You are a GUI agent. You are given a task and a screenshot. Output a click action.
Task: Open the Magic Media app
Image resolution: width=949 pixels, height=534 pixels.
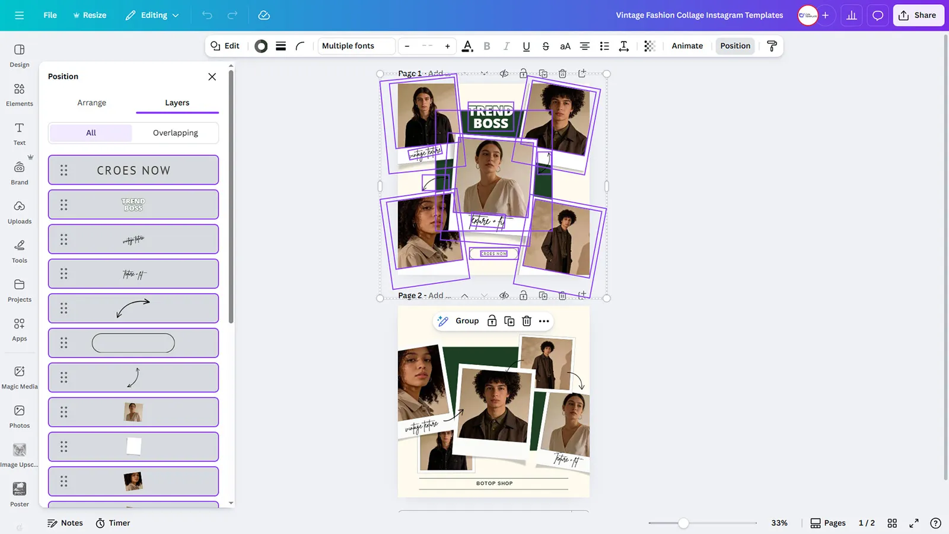19,377
